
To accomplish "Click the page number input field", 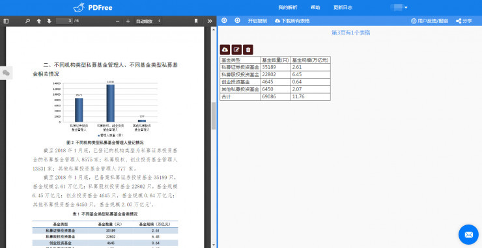I will pos(64,21).
